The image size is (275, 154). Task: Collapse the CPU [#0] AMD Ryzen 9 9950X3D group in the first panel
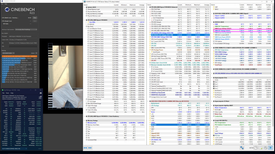point(85,20)
